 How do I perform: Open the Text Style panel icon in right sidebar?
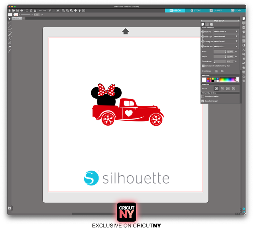(244, 50)
